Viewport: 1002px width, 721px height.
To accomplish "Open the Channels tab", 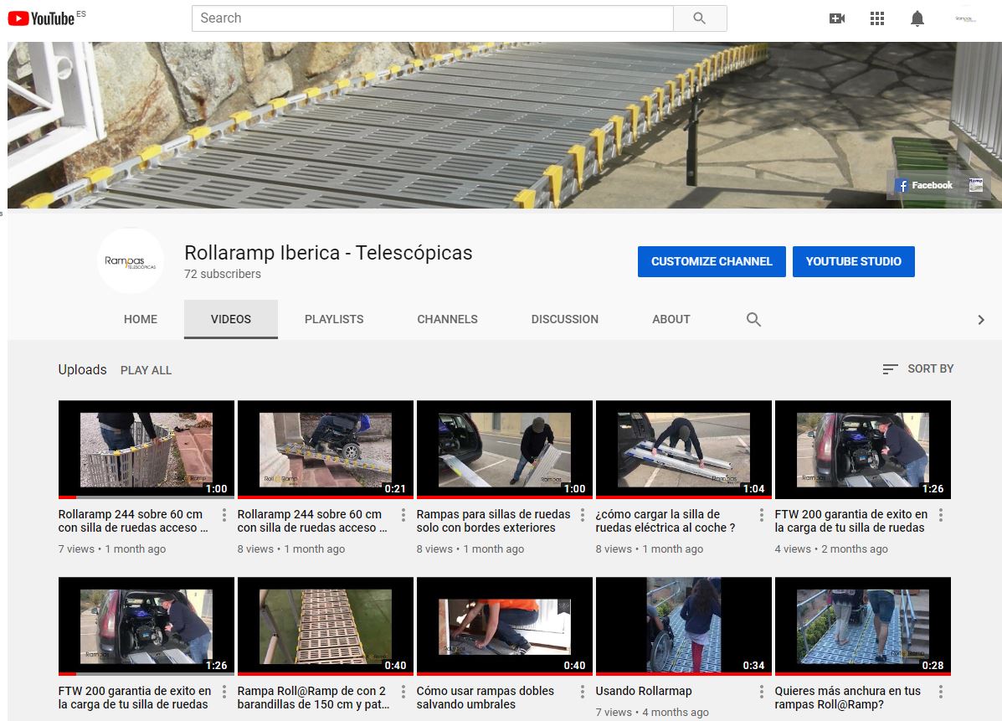I will [447, 319].
